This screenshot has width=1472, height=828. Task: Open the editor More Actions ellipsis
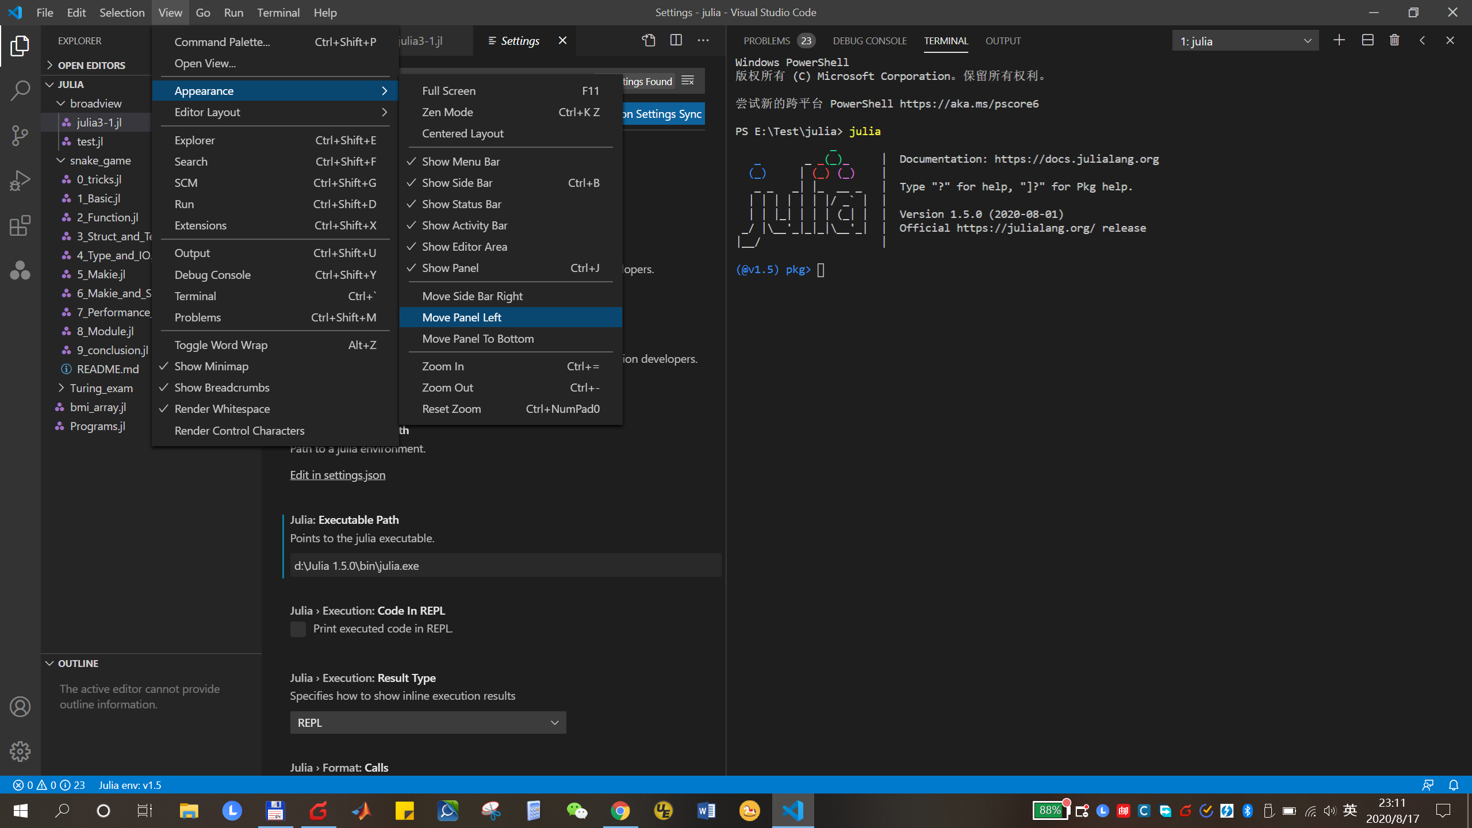(x=703, y=40)
